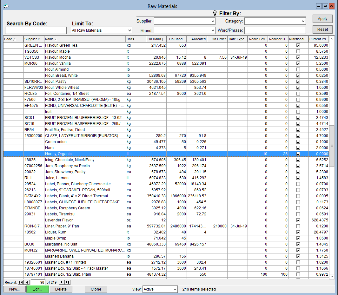This screenshot has height=295, width=338.
Task: Click the Units column header
Action: (136, 39)
